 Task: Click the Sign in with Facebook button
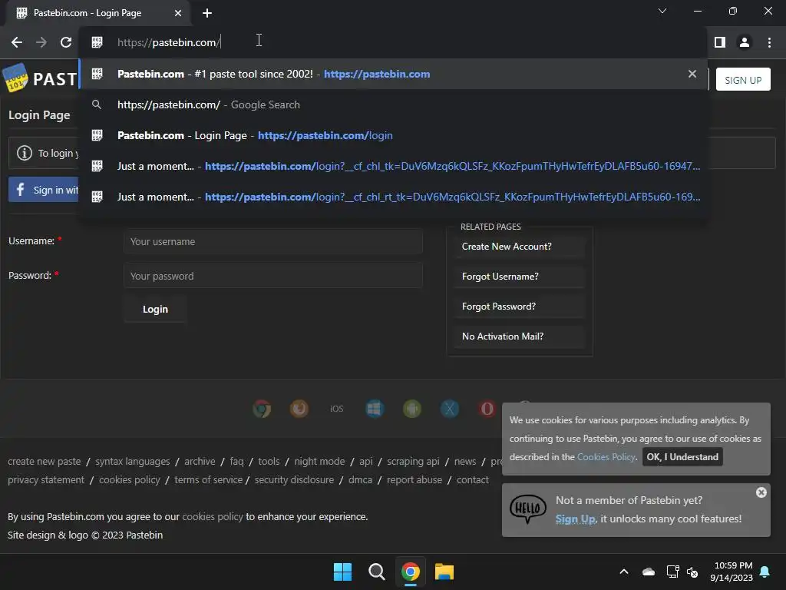(44, 190)
